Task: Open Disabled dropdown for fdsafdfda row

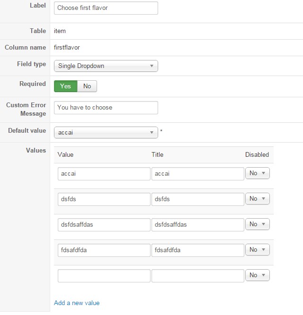Action: tap(257, 250)
